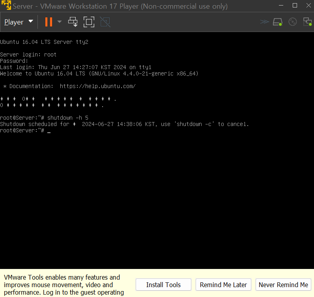Close the VMware Player window

[308, 6]
